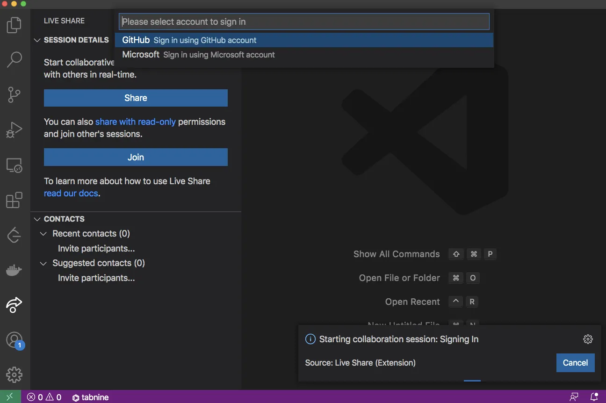
Task: Collapse the Suggested contacts (0) group
Action: pos(94,263)
